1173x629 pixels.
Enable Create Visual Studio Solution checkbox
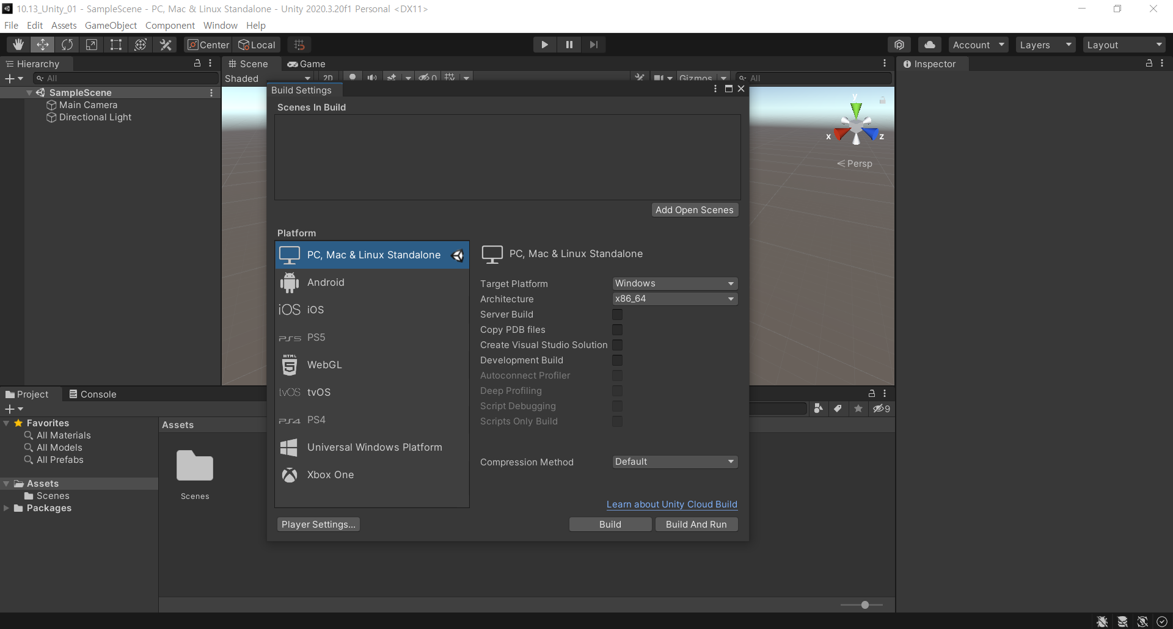click(617, 345)
